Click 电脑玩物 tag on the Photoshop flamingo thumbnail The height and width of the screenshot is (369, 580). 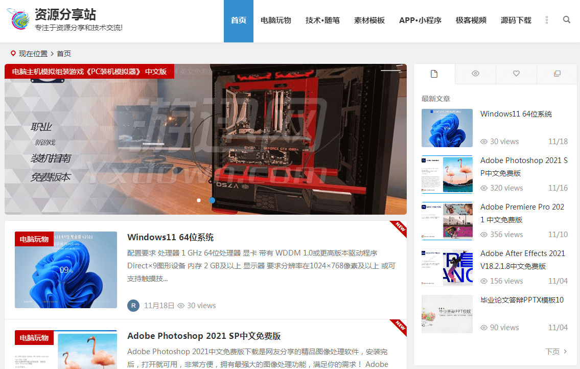34,338
